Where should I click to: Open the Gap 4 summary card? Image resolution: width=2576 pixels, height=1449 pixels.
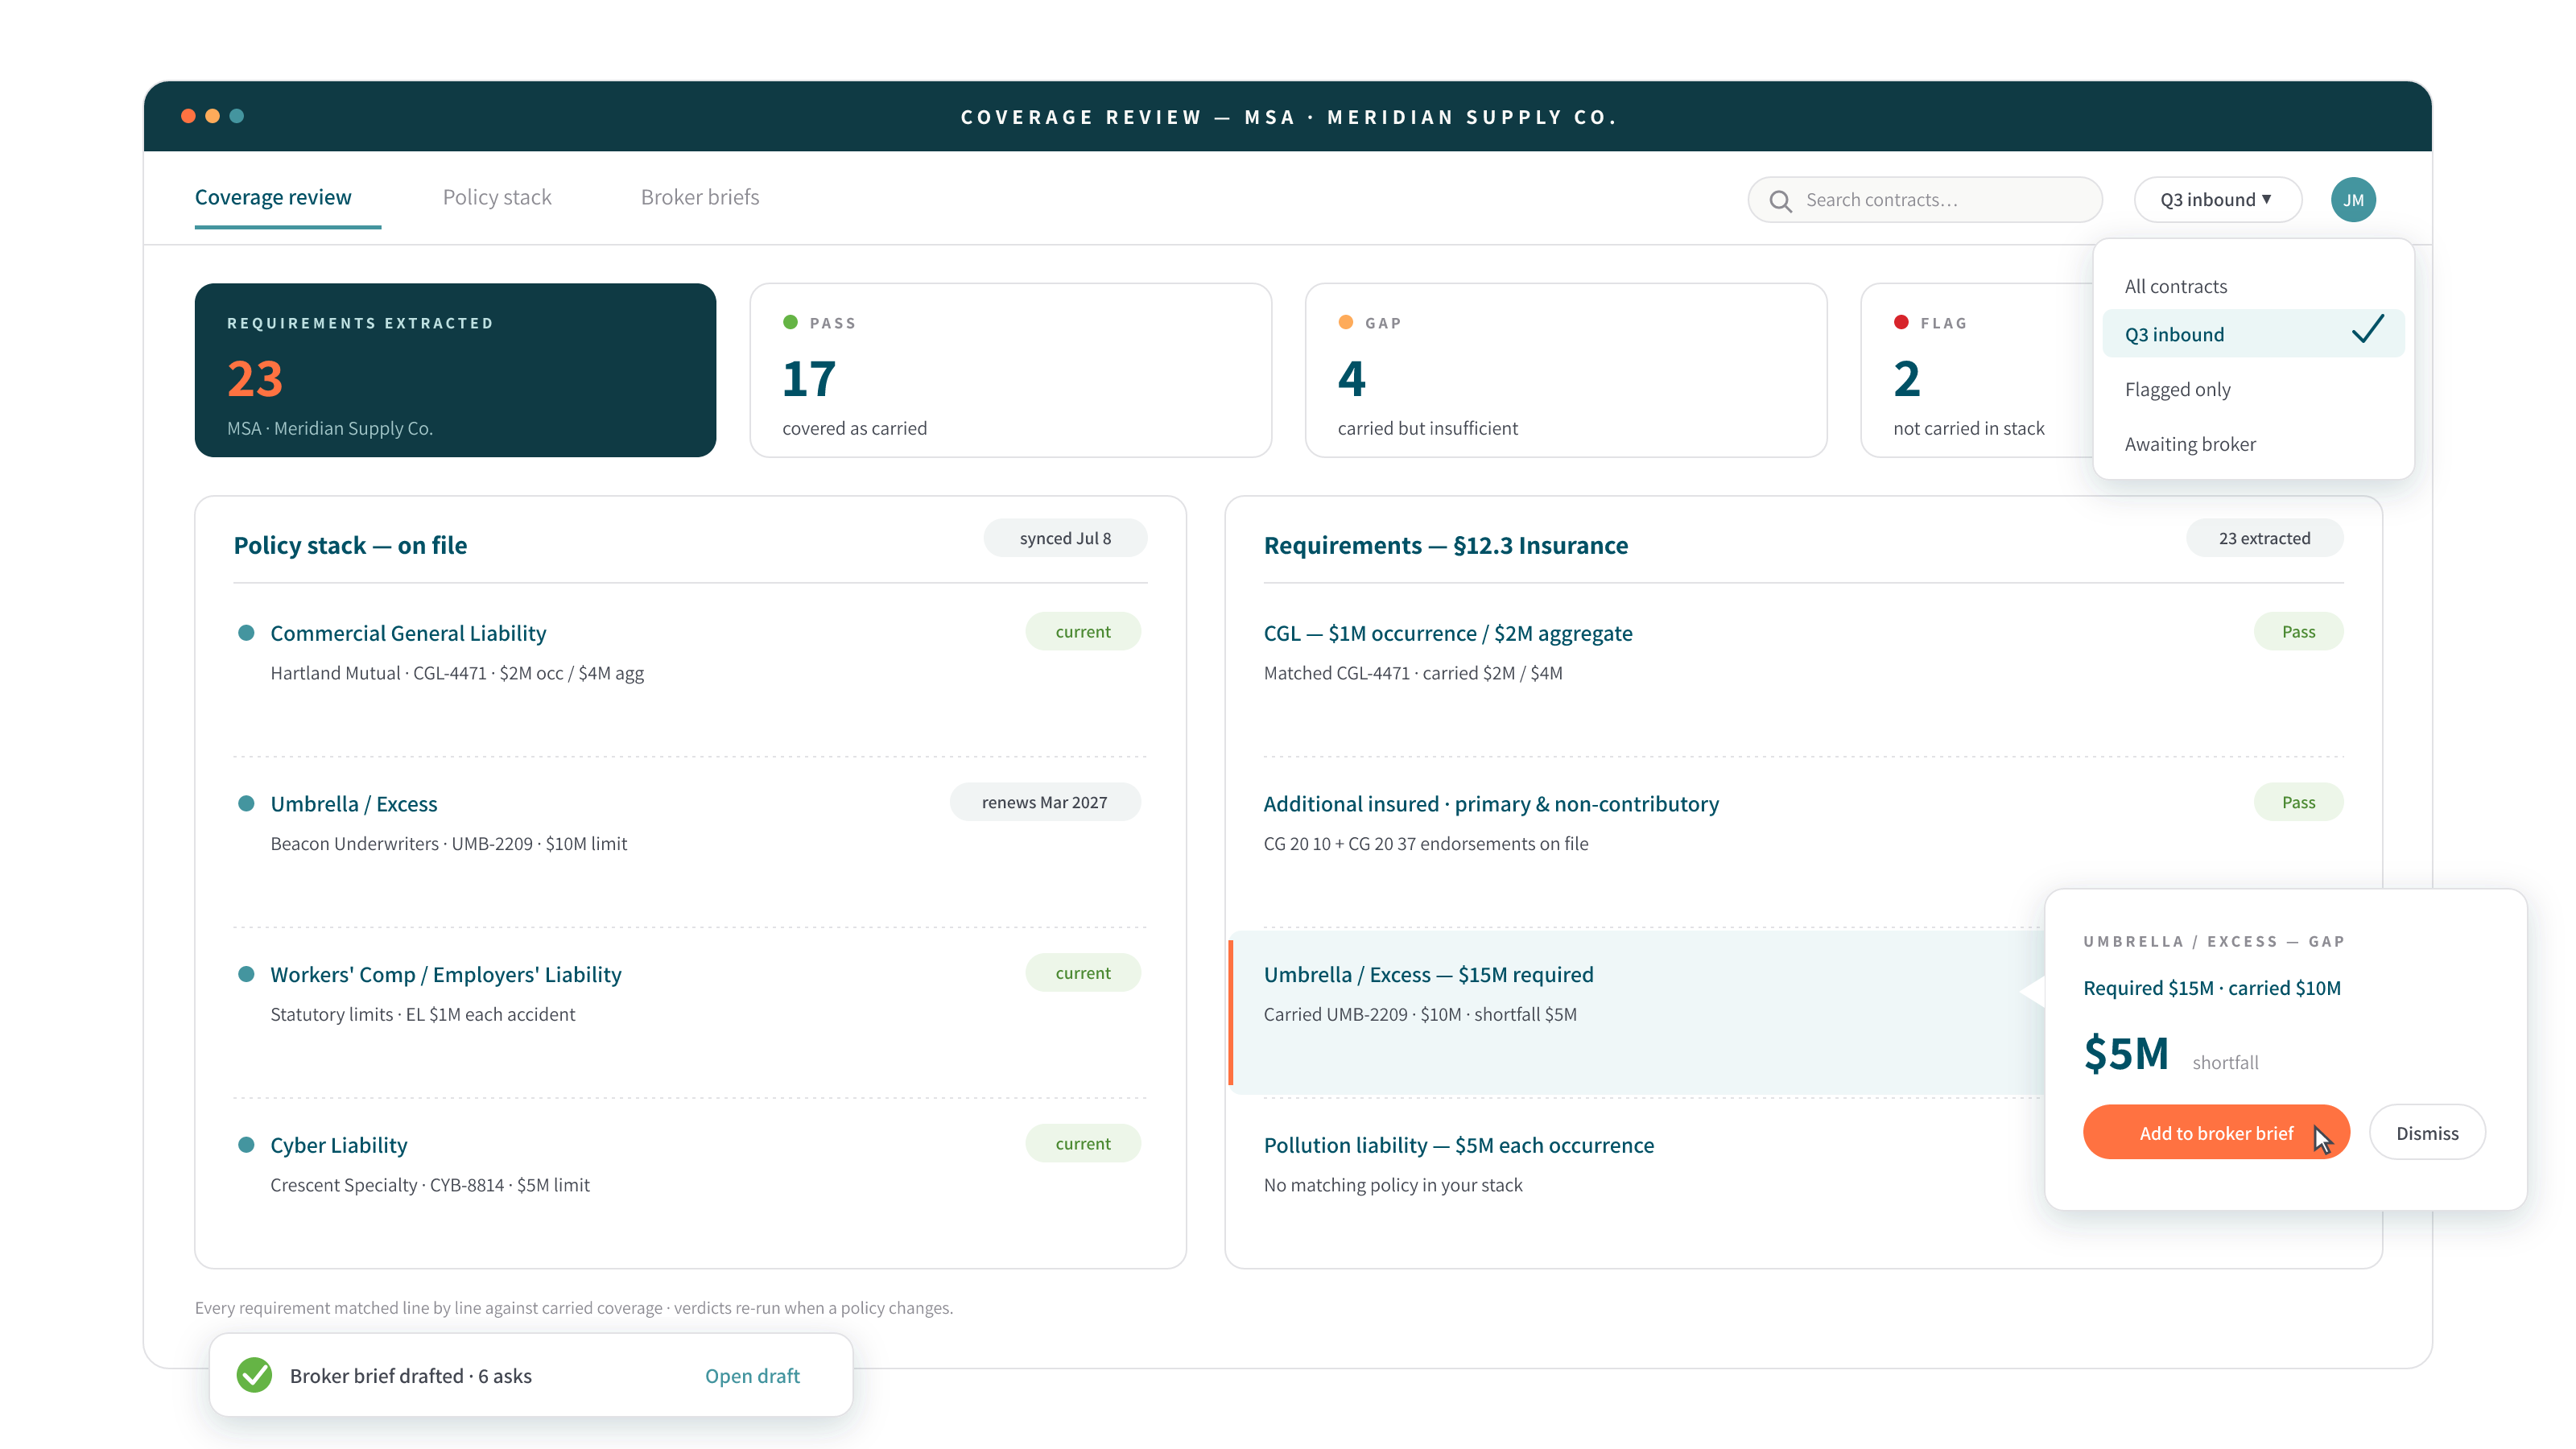[x=1566, y=370]
